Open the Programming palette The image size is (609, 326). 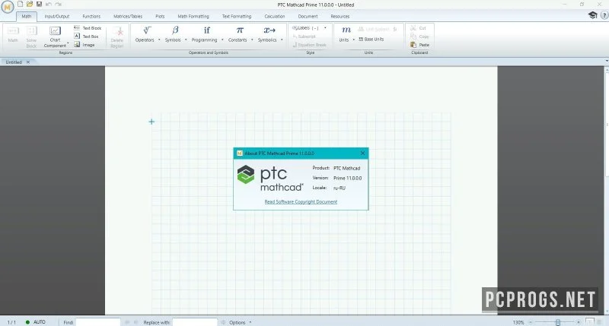[204, 34]
